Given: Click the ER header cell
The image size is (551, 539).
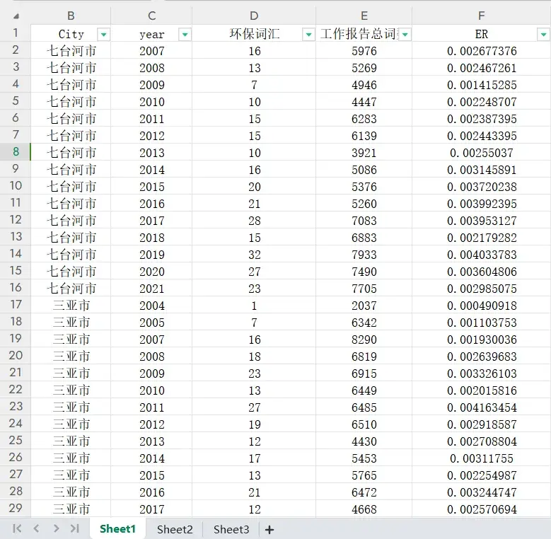Looking at the screenshot, I should (482, 34).
